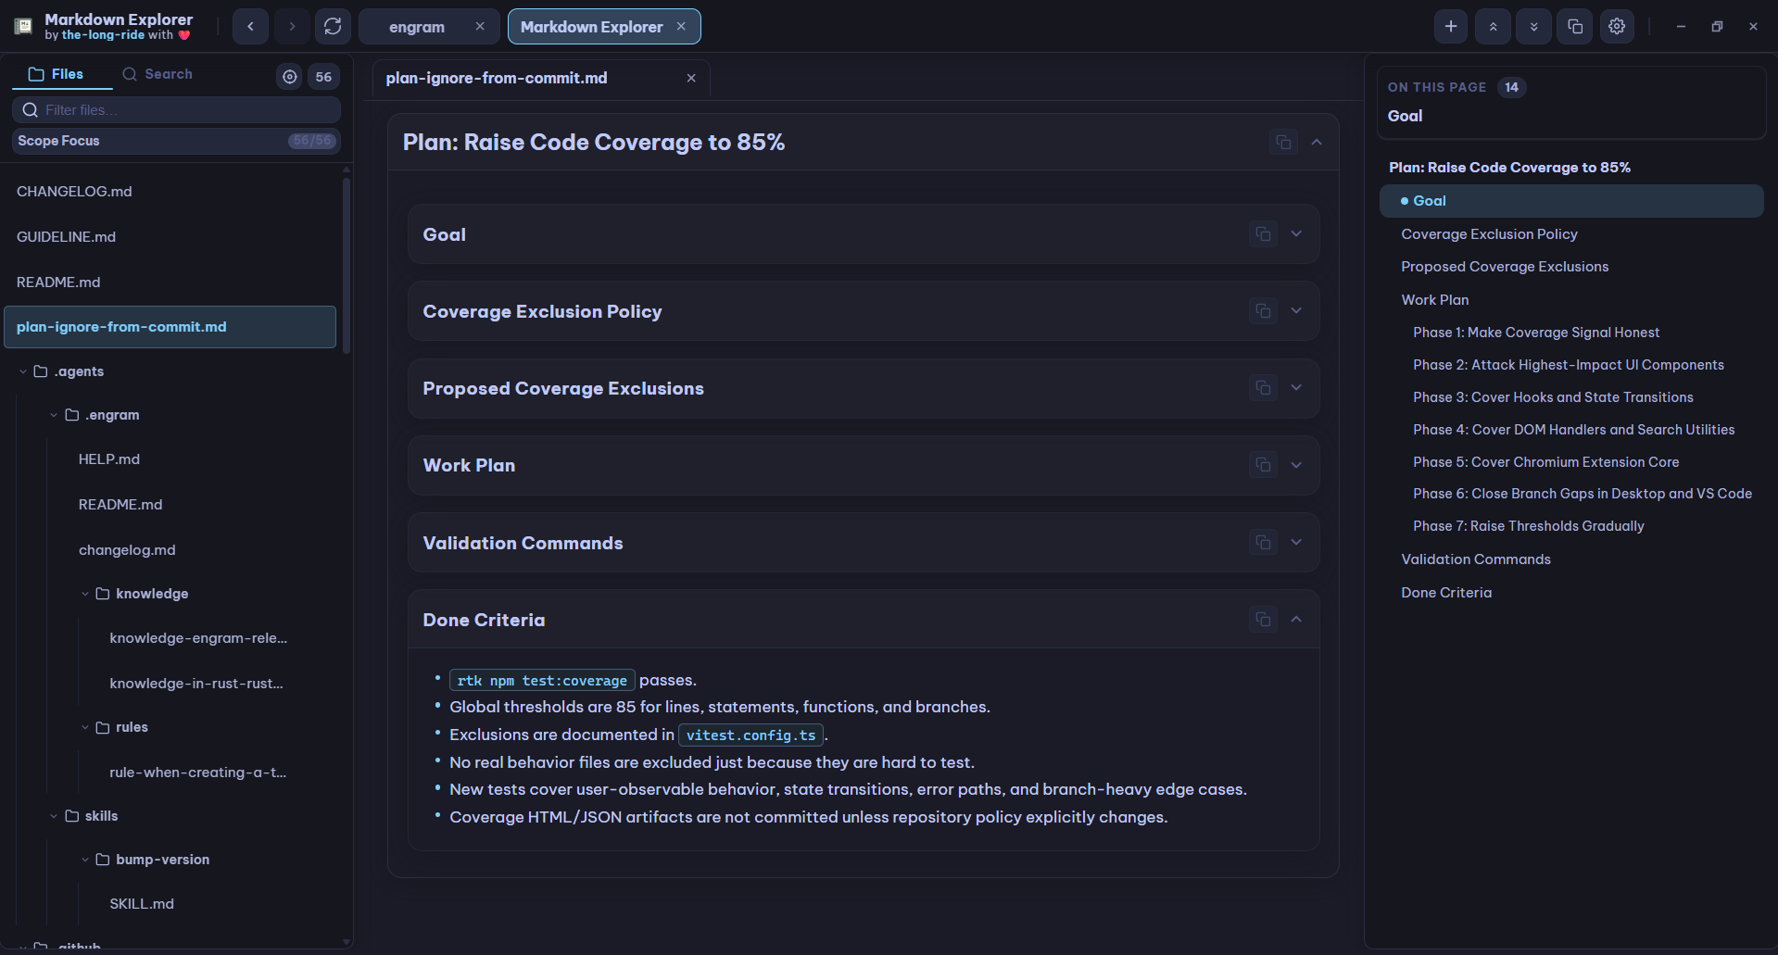Click the plus icon to add workspace
Viewport: 1778px width, 955px height.
[1451, 27]
